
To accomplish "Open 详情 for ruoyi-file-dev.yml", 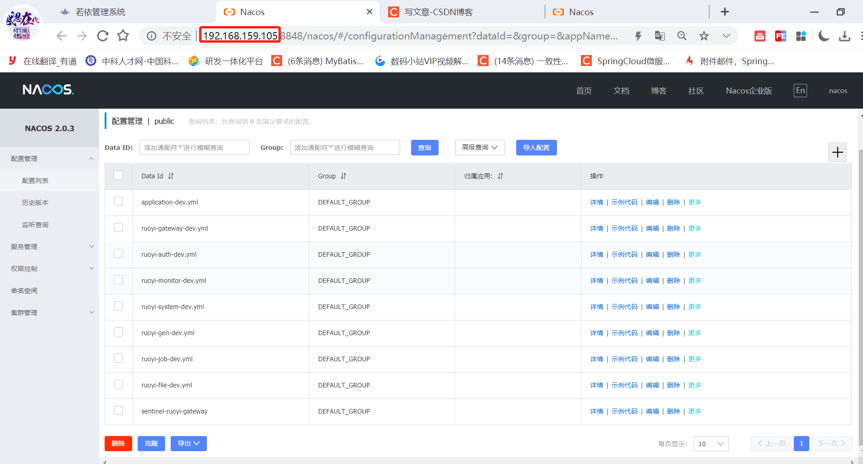I will click(x=596, y=385).
